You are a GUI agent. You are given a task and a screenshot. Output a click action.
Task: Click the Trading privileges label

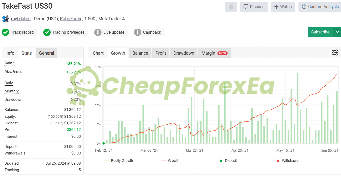pyautogui.click(x=69, y=32)
